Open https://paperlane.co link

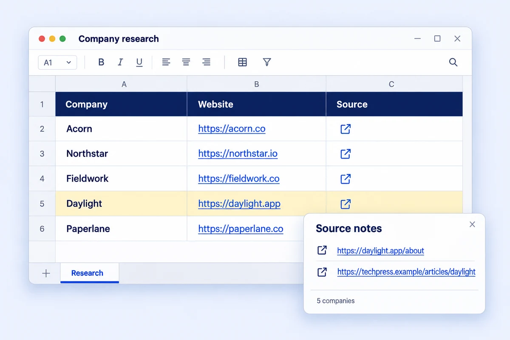[x=241, y=229]
